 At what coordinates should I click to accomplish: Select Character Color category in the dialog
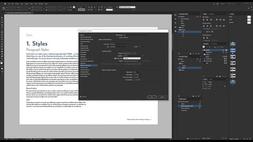coord(84,67)
